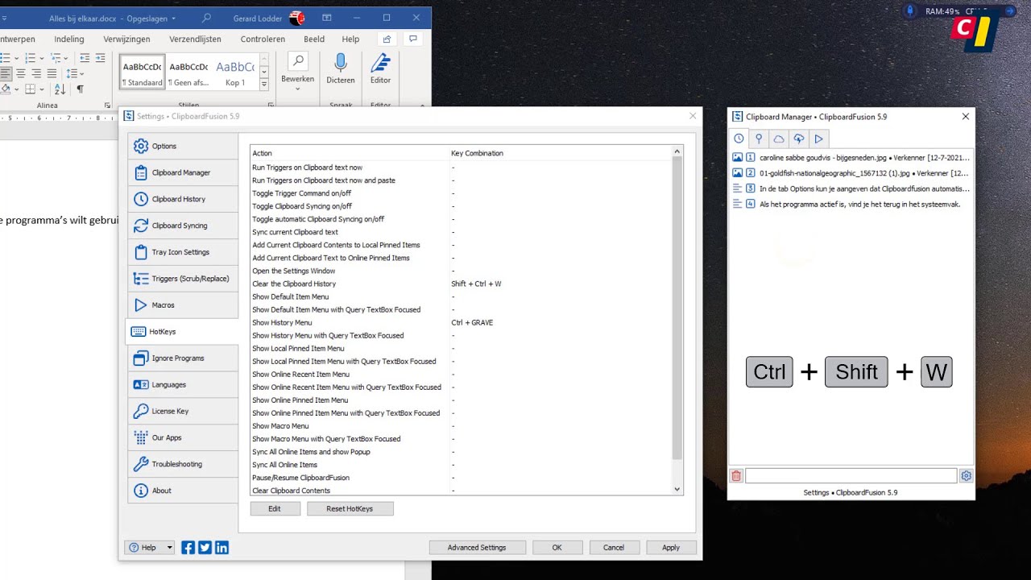Screen dimensions: 1031x580
Task: Click the Reset HotKeys button
Action: tap(350, 509)
